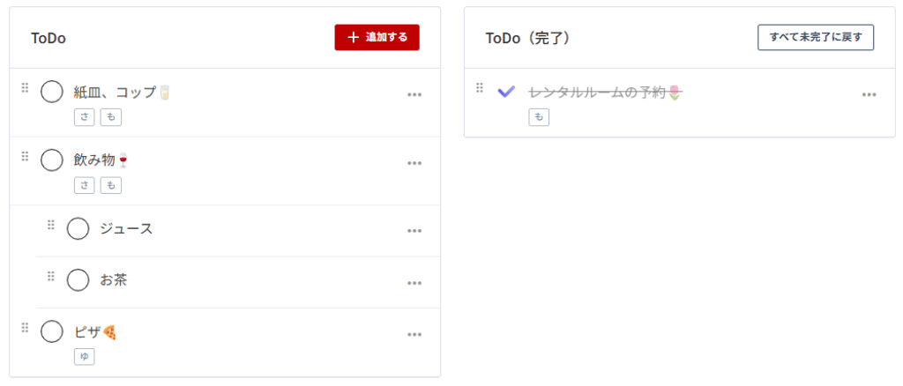Click the さ tag under 紙皿、コップ
This screenshot has width=903, height=386.
pos(85,116)
